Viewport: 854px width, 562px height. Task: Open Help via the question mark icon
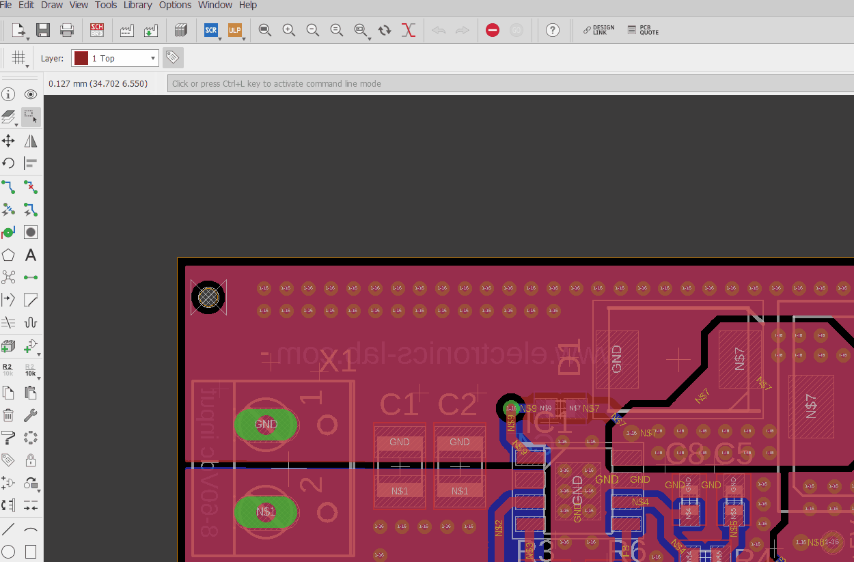(553, 30)
